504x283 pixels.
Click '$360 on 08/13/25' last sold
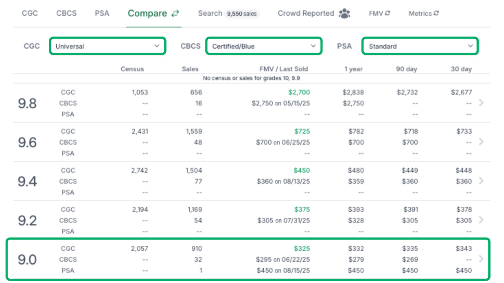tap(283, 181)
